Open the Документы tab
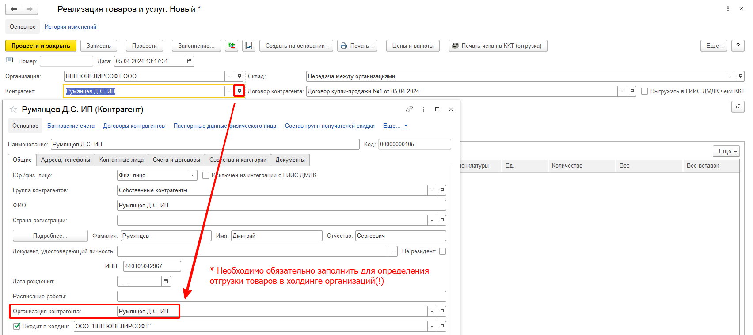The height and width of the screenshot is (335, 753). [x=290, y=160]
